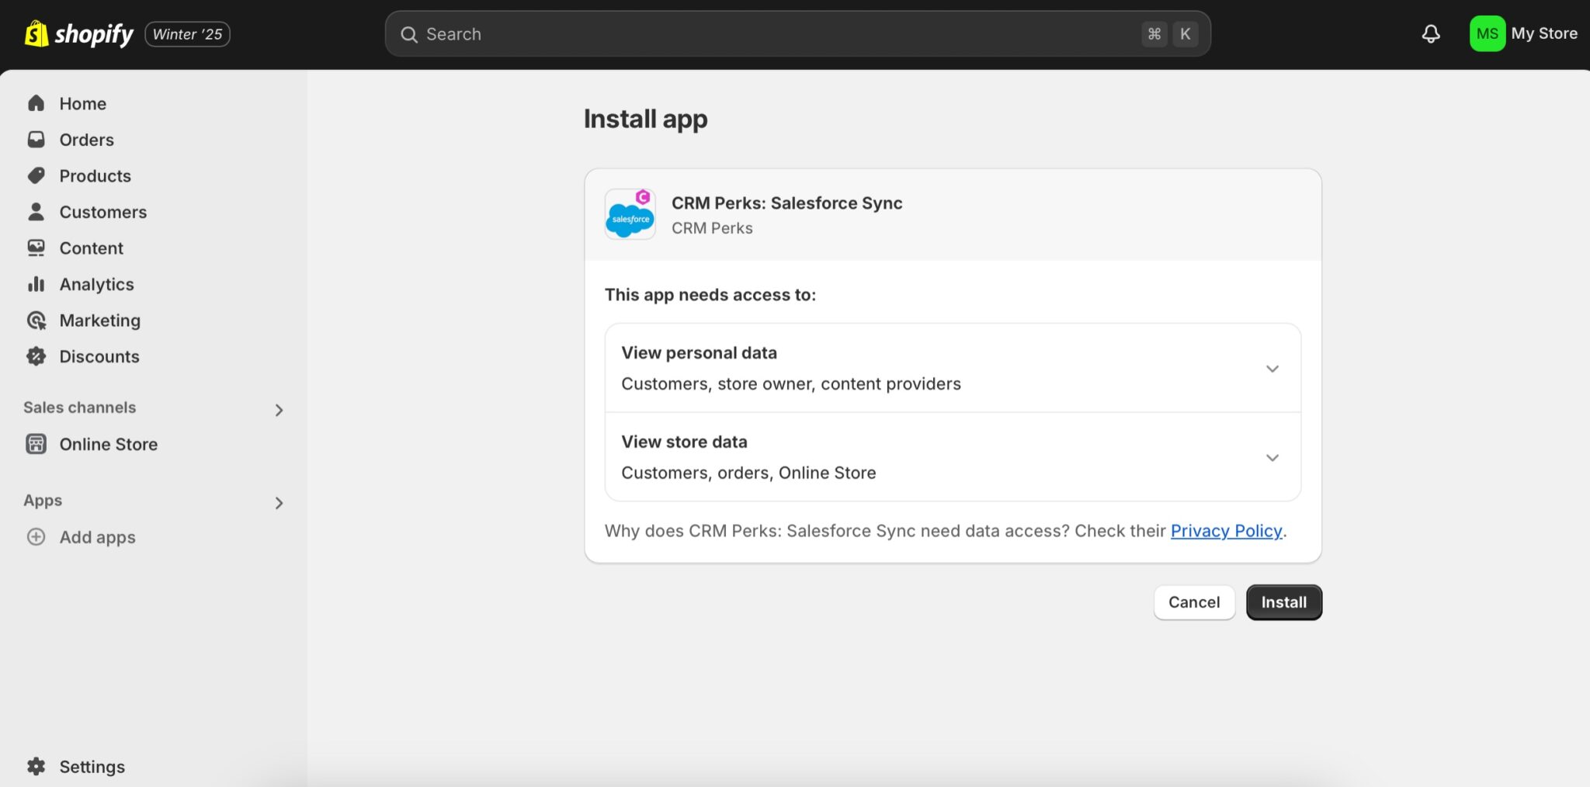Select the Orders icon in sidebar

tap(36, 139)
